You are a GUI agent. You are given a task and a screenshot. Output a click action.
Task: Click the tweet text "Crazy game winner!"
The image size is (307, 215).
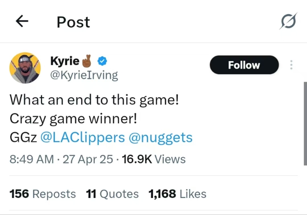point(73,119)
